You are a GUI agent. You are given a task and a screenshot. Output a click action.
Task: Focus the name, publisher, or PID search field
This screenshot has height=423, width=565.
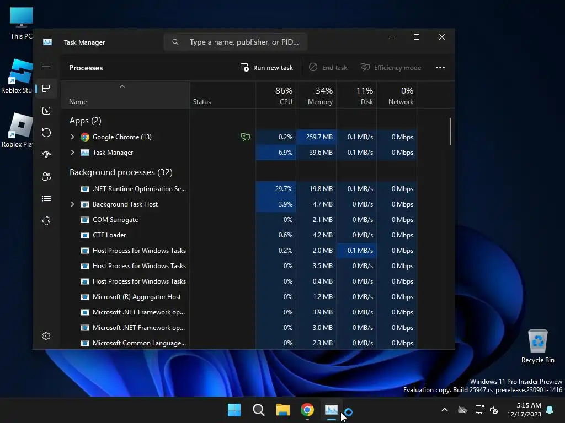[236, 42]
